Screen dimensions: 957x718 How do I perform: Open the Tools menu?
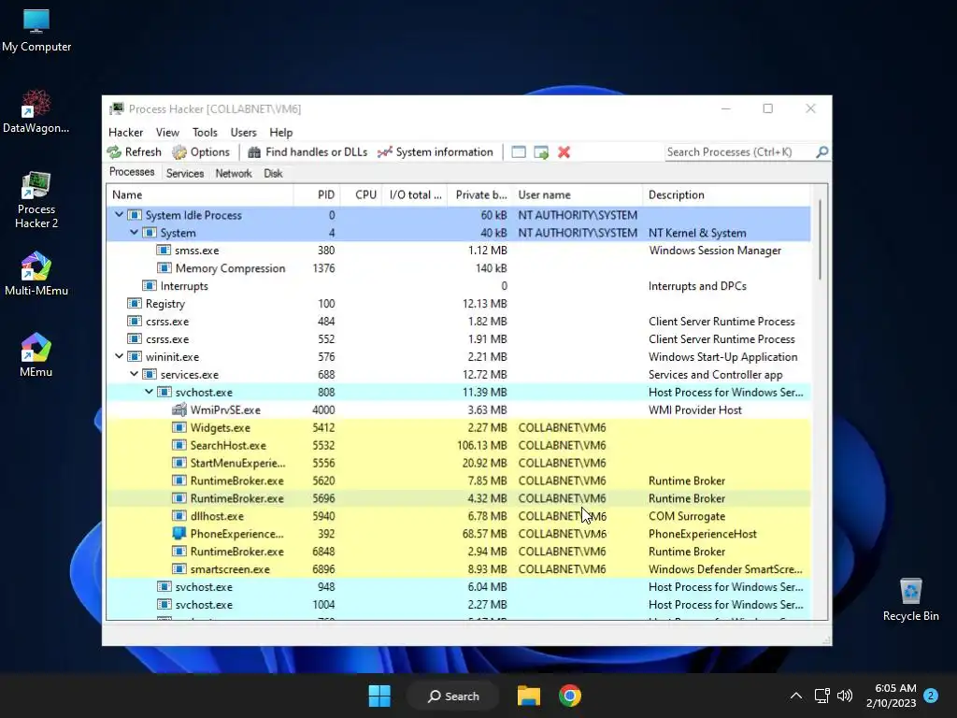[205, 133]
